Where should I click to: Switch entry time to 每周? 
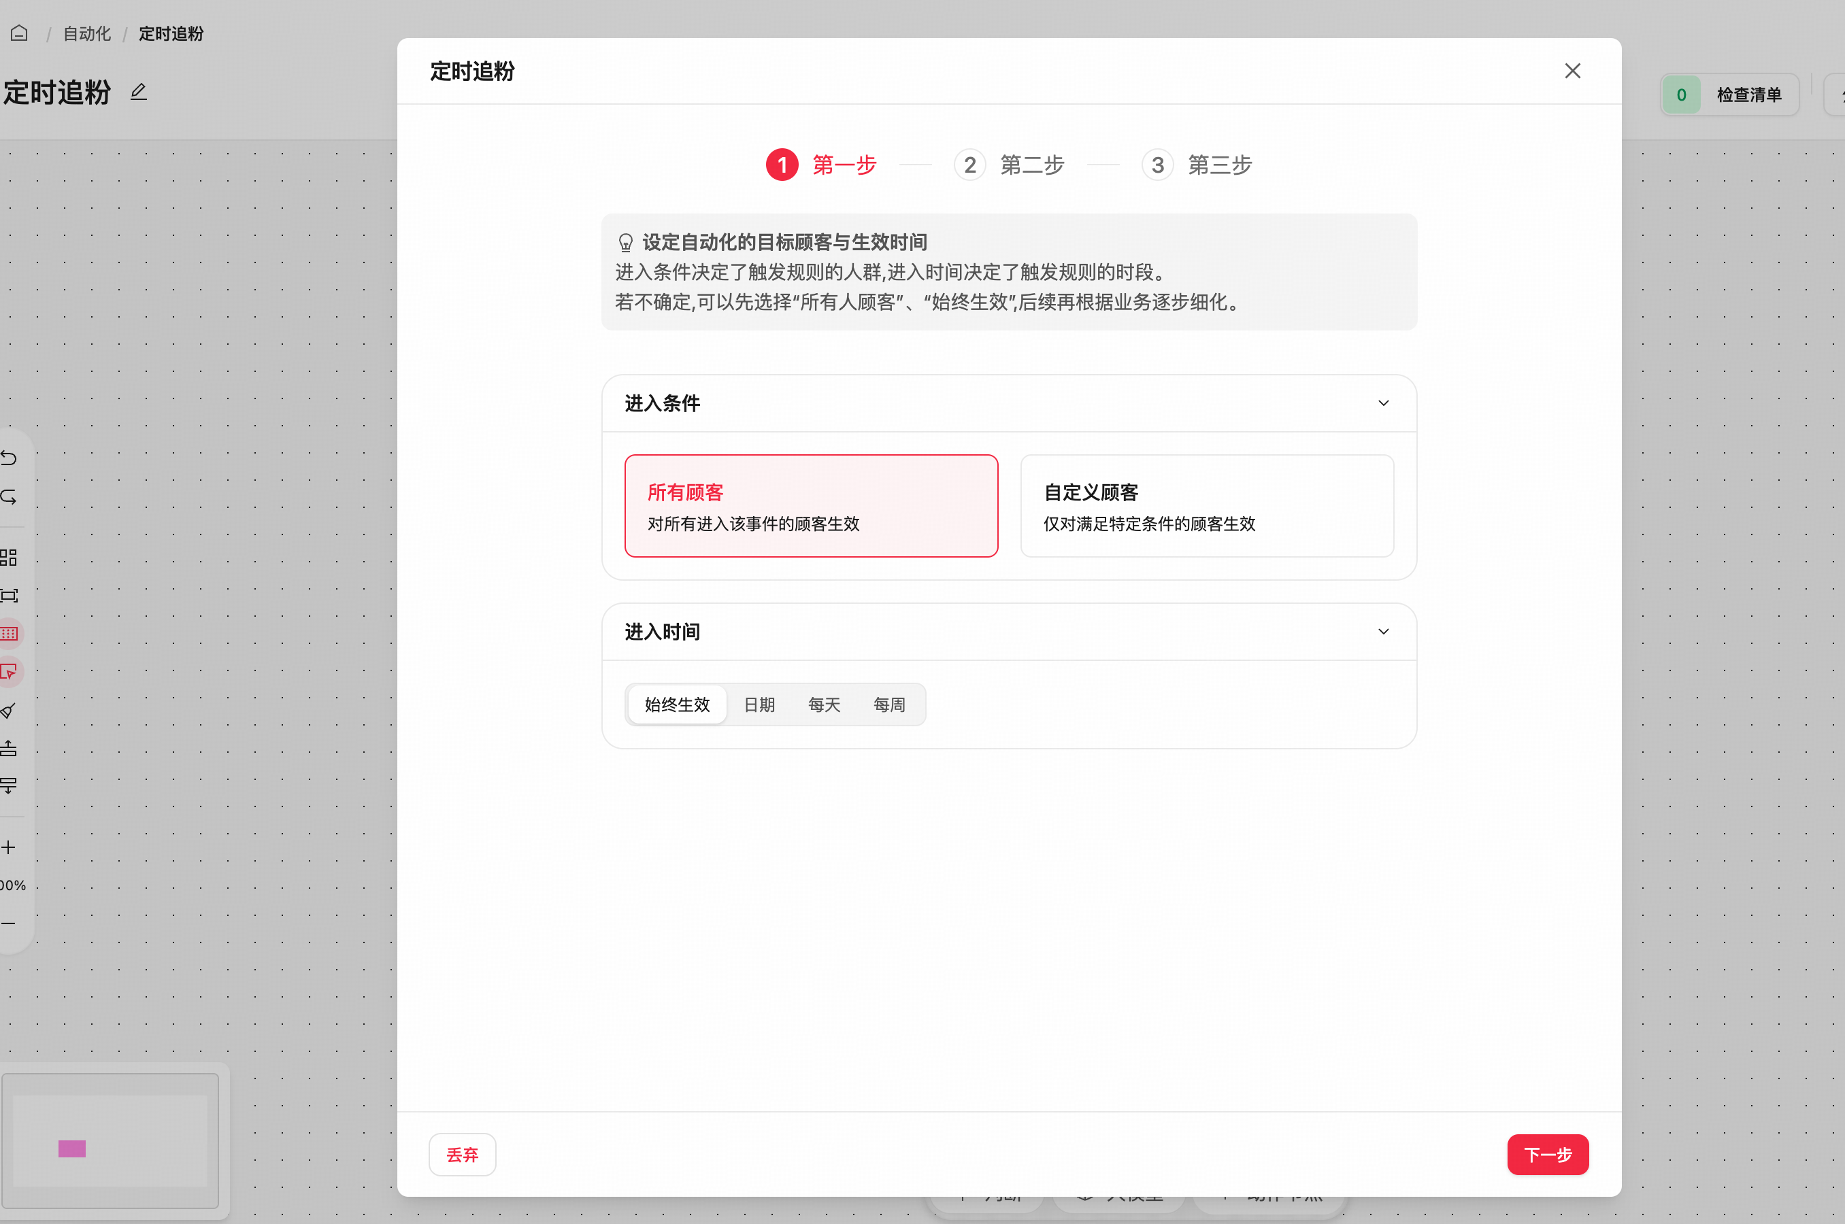point(889,704)
